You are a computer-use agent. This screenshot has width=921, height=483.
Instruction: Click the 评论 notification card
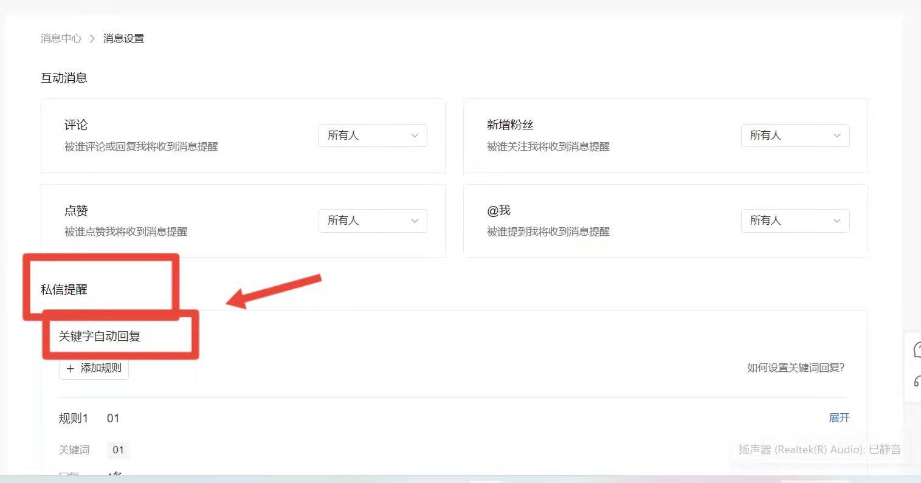click(243, 135)
